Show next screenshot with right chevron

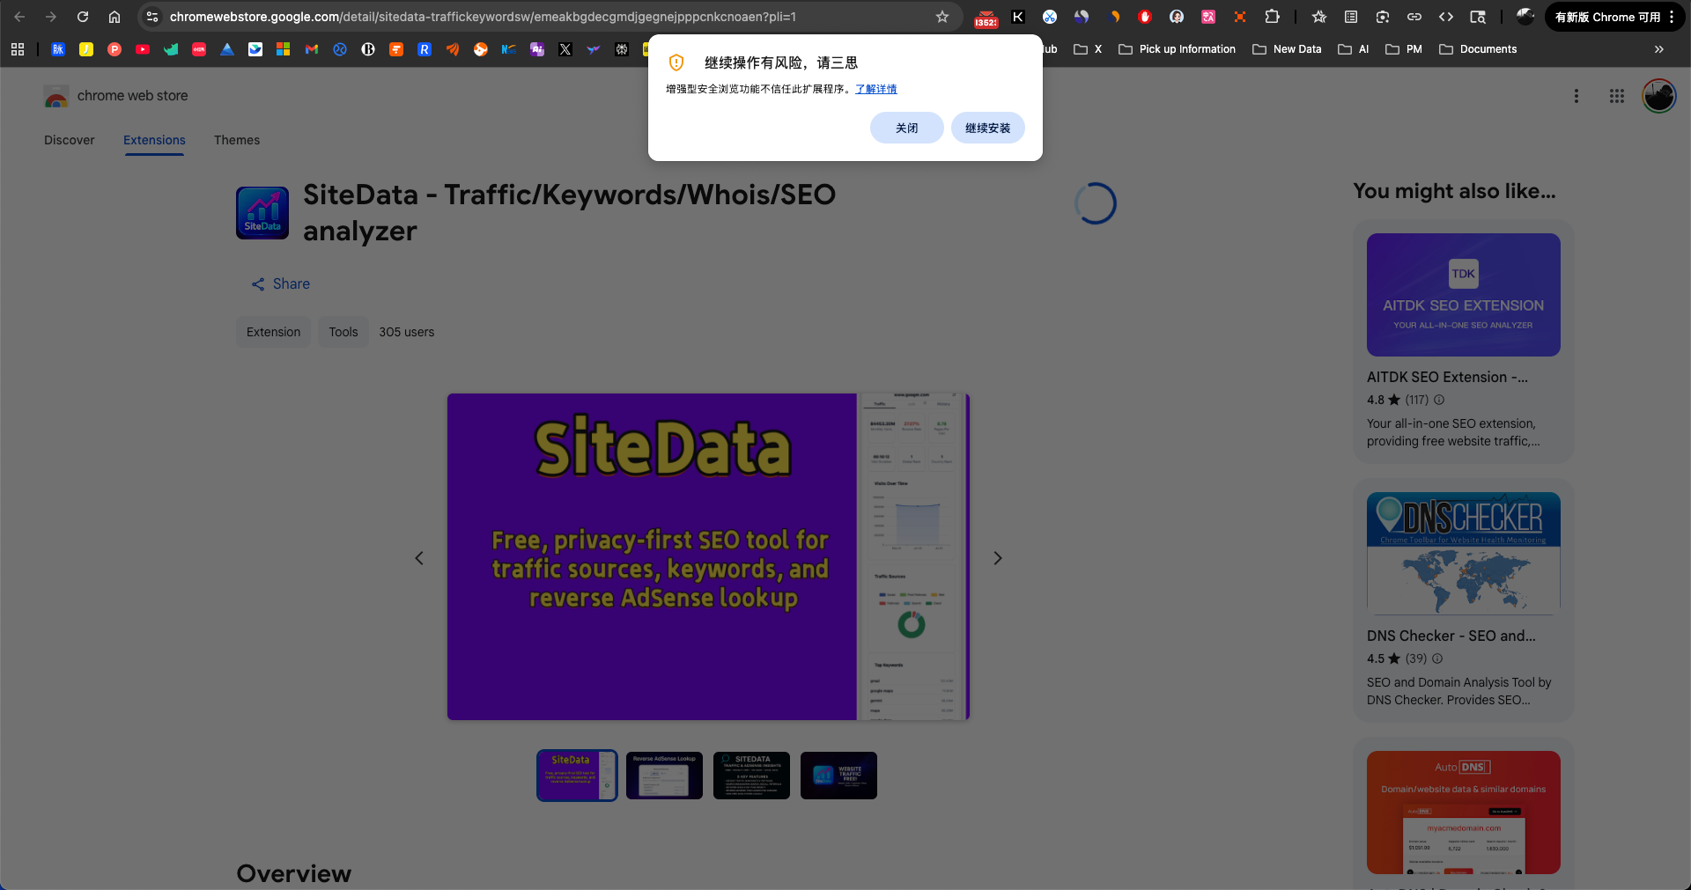998,558
